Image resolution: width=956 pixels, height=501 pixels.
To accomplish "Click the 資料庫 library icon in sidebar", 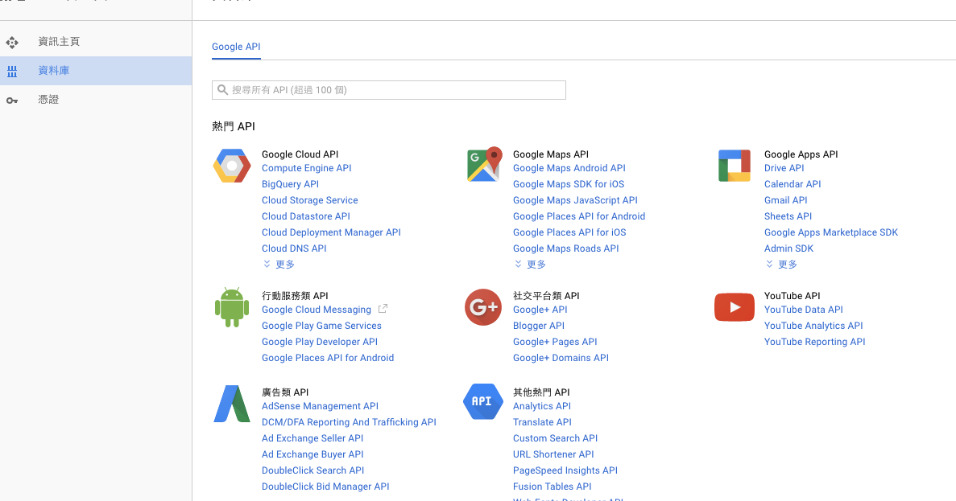I will [x=12, y=72].
